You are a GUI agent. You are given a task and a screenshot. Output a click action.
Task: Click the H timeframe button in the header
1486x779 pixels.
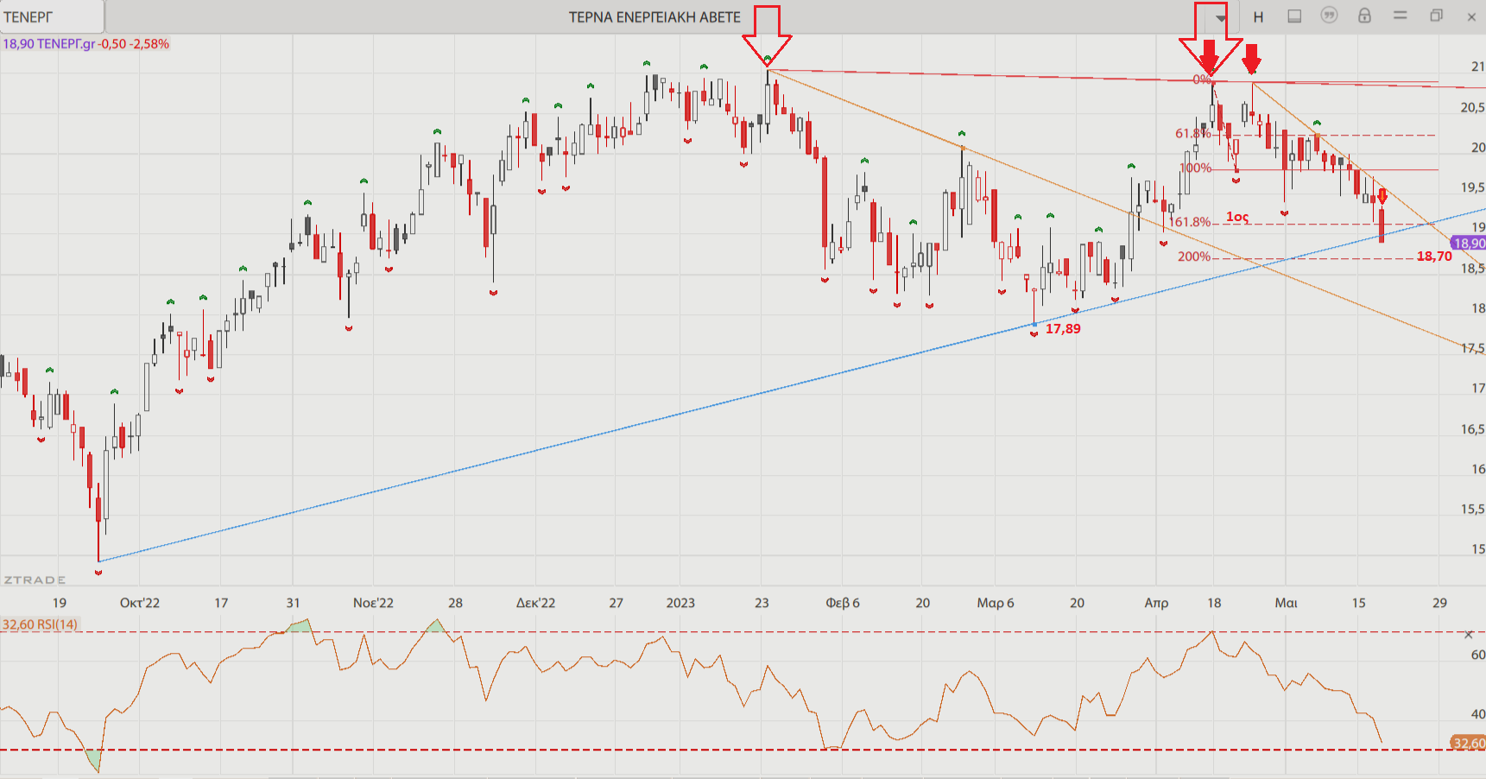[x=1258, y=17]
